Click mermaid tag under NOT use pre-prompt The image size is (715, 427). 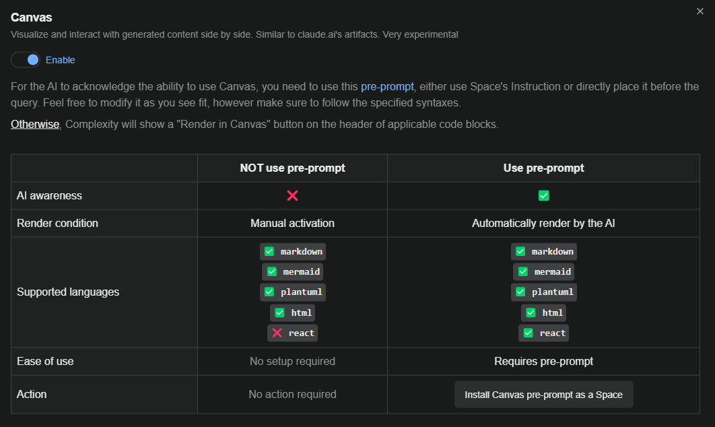click(x=293, y=271)
